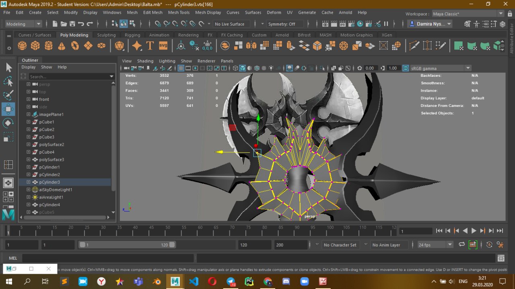Click the Zoom icon in the taskbar
This screenshot has height=289, width=515.
[304, 281]
